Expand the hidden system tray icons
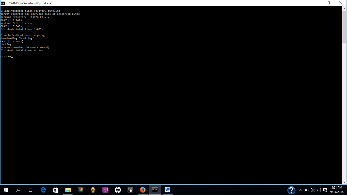The image size is (347, 195). (x=301, y=190)
